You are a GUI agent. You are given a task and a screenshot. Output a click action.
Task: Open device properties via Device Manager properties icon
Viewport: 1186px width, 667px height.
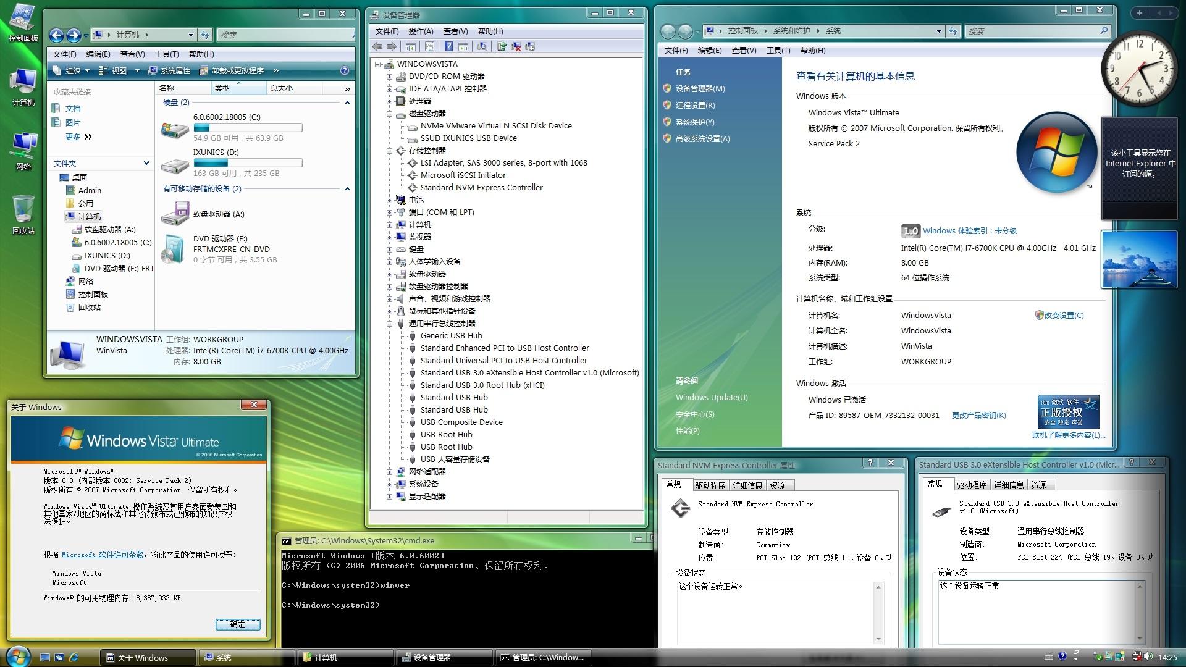(x=429, y=47)
